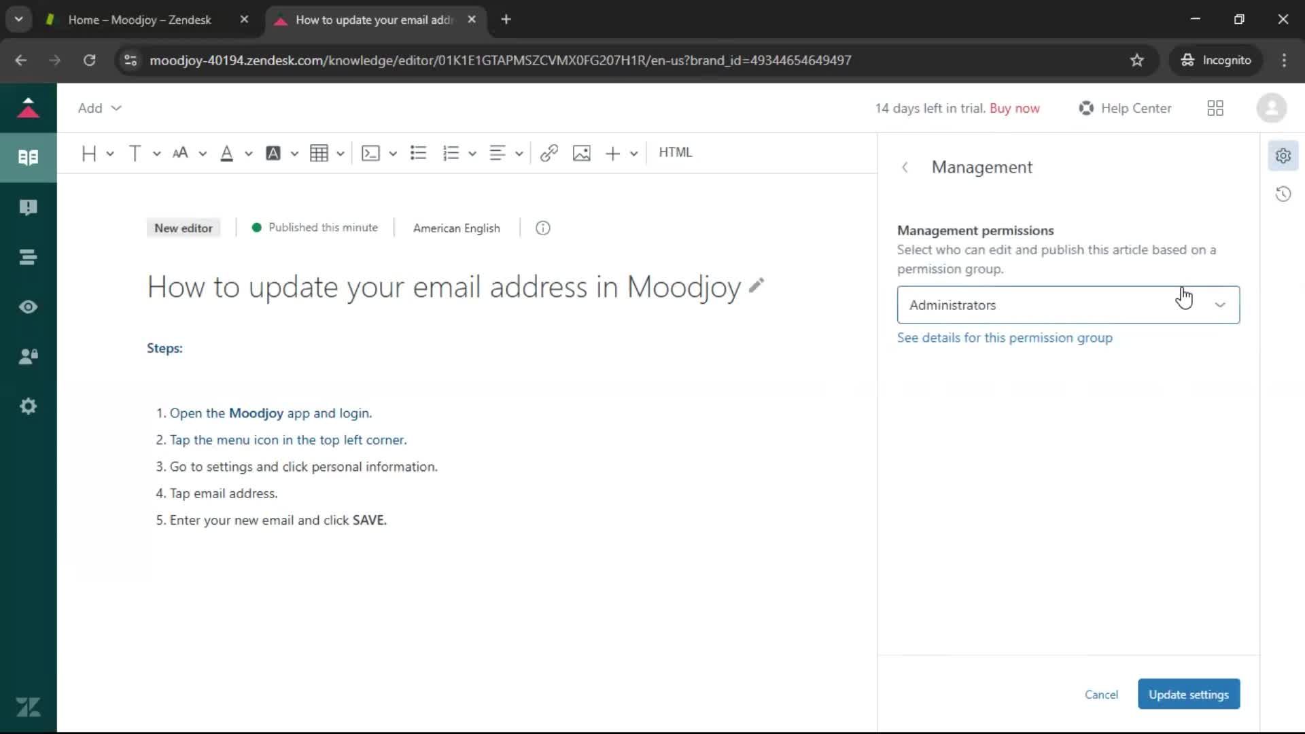Open the Guide settings gear in sidebar

coord(28,406)
